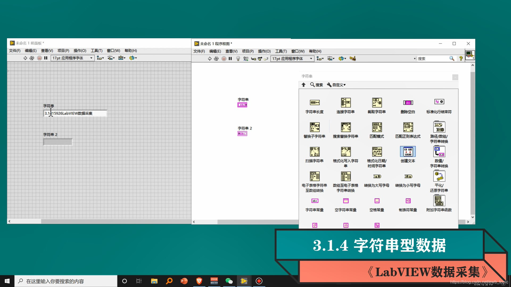Open Windows Start menu
Image resolution: width=511 pixels, height=287 pixels.
click(x=7, y=281)
